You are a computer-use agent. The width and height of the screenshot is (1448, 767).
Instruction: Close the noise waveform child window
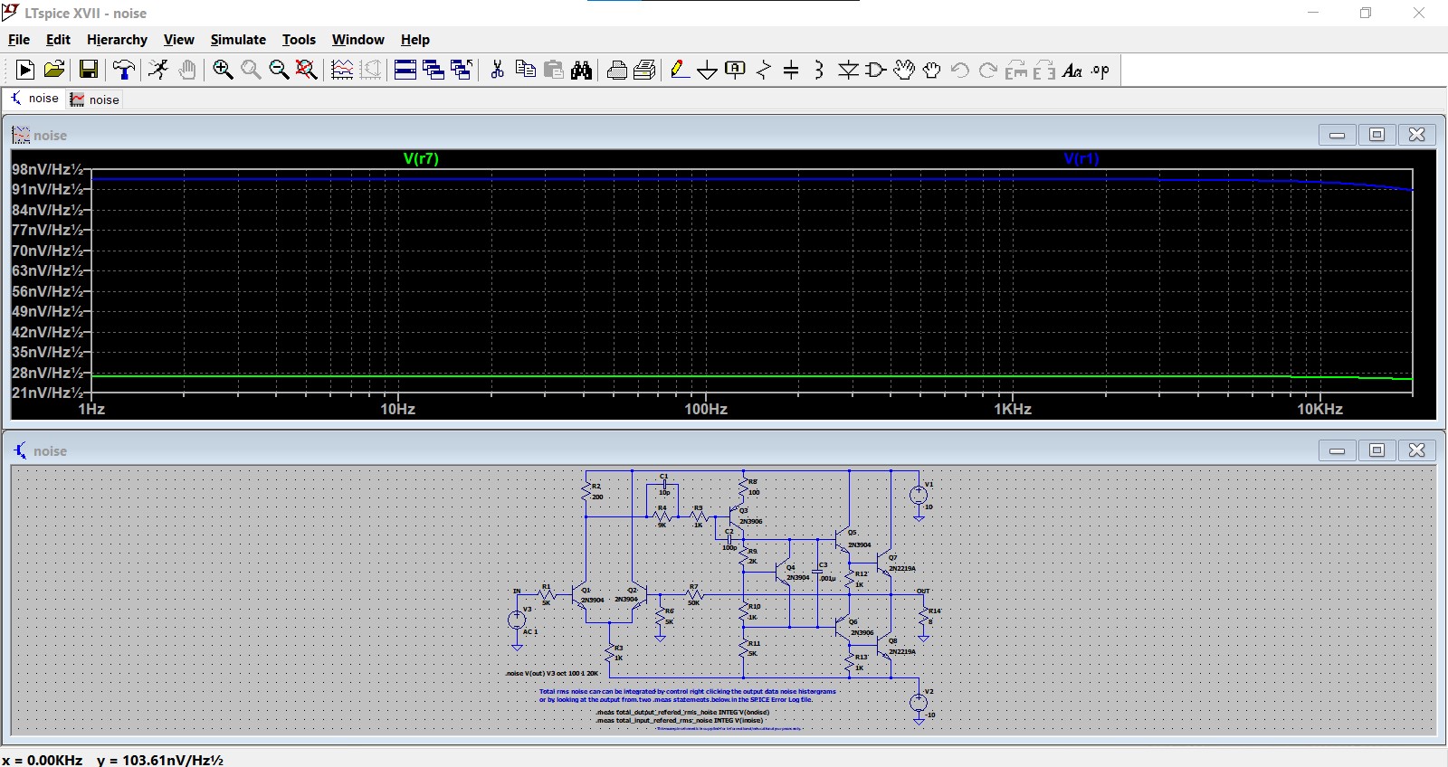tap(1417, 135)
